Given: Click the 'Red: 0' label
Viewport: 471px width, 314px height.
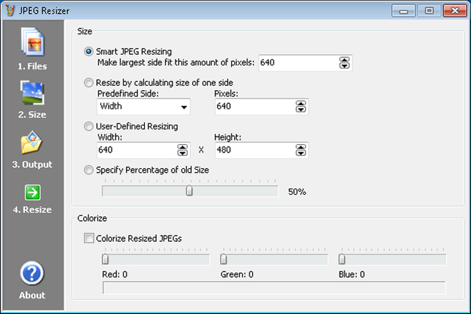Looking at the screenshot, I should tap(115, 274).
